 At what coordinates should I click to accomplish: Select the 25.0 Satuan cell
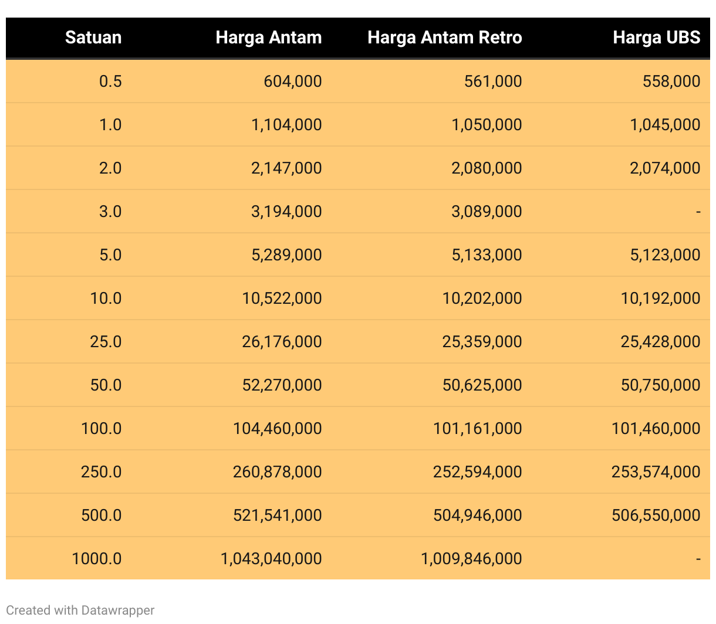(106, 341)
